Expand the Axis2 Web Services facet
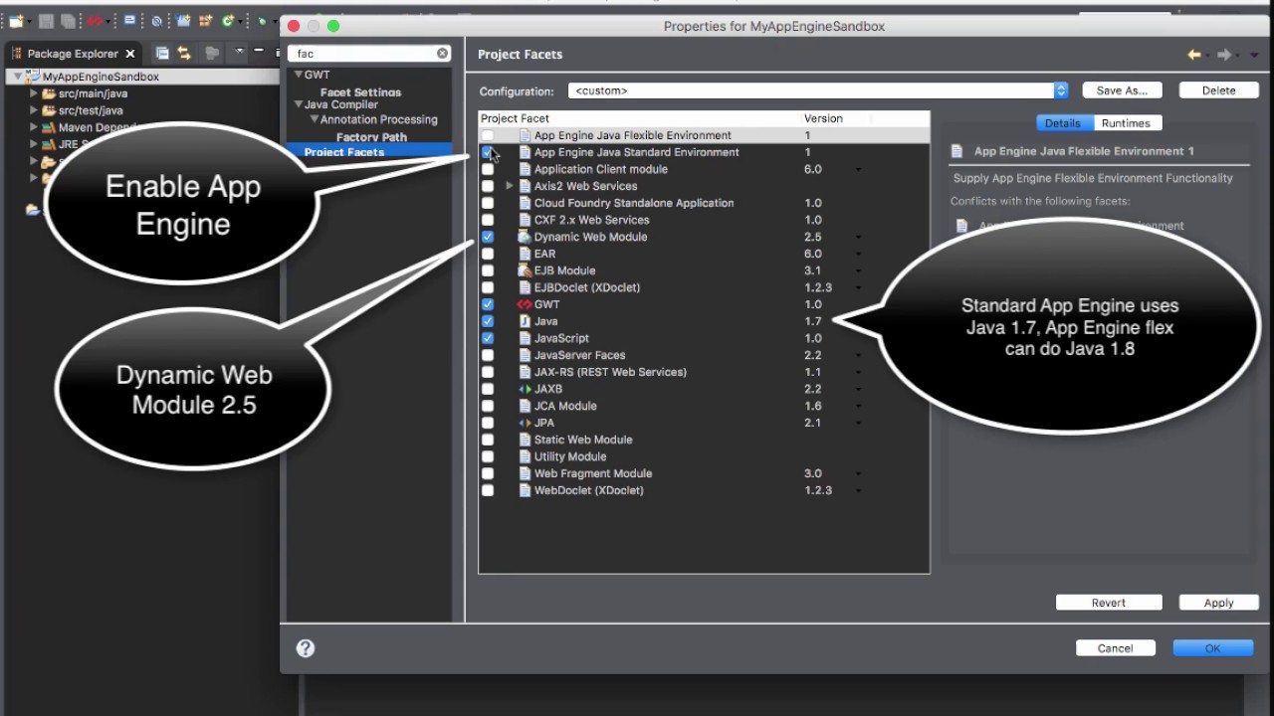 coord(510,186)
